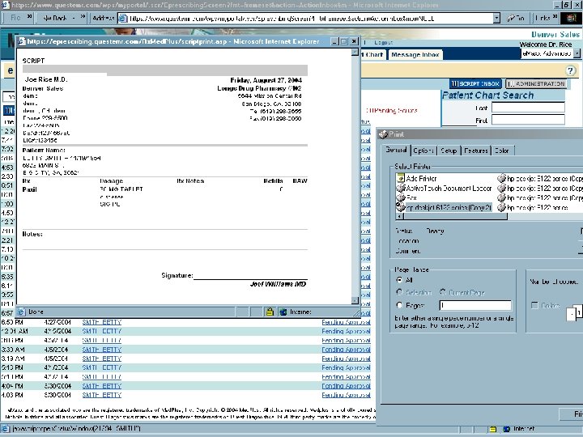Click Internet zone globe in main status bar
This screenshot has width=583, height=437.
click(x=506, y=429)
